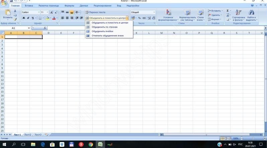Apply yellow fill color bucket

pos(48,18)
